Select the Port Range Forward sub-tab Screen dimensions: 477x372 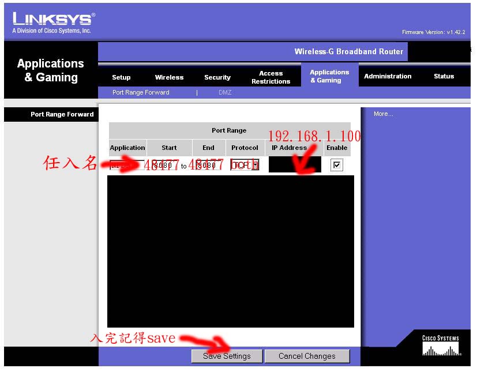[x=141, y=92]
